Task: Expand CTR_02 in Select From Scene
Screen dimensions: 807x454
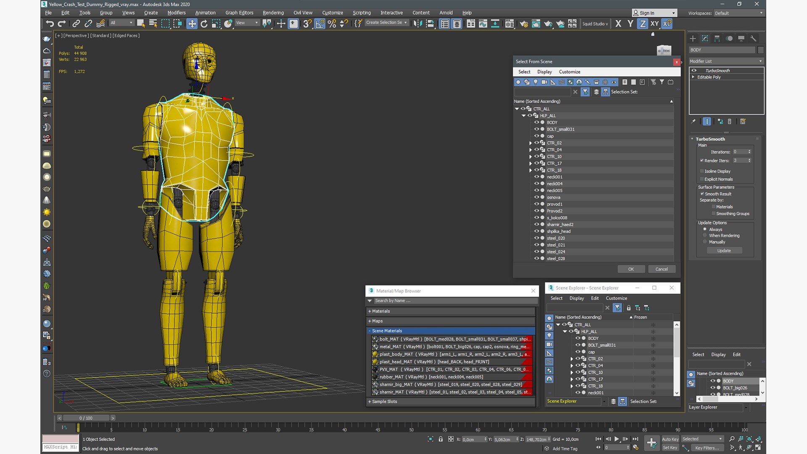Action: 530,143
